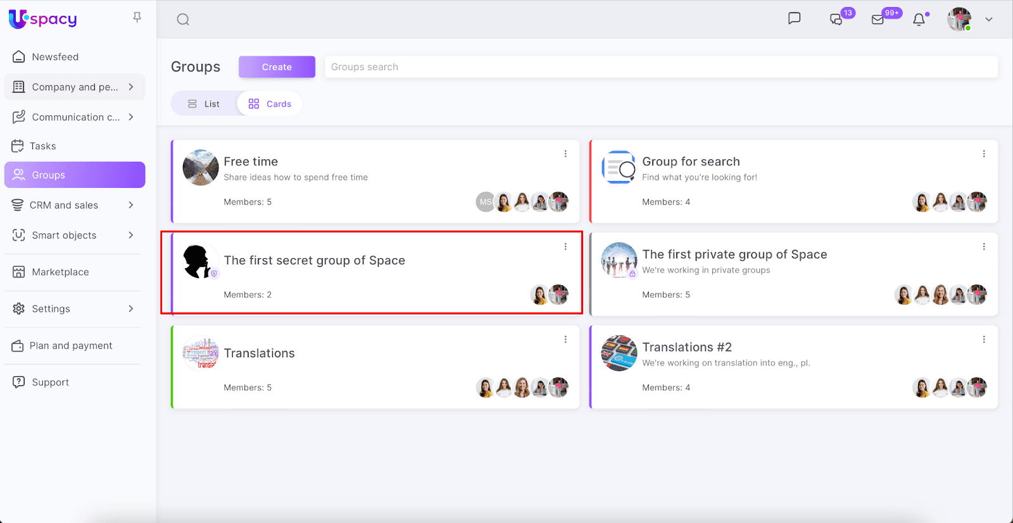Click the Create group button

(x=277, y=67)
